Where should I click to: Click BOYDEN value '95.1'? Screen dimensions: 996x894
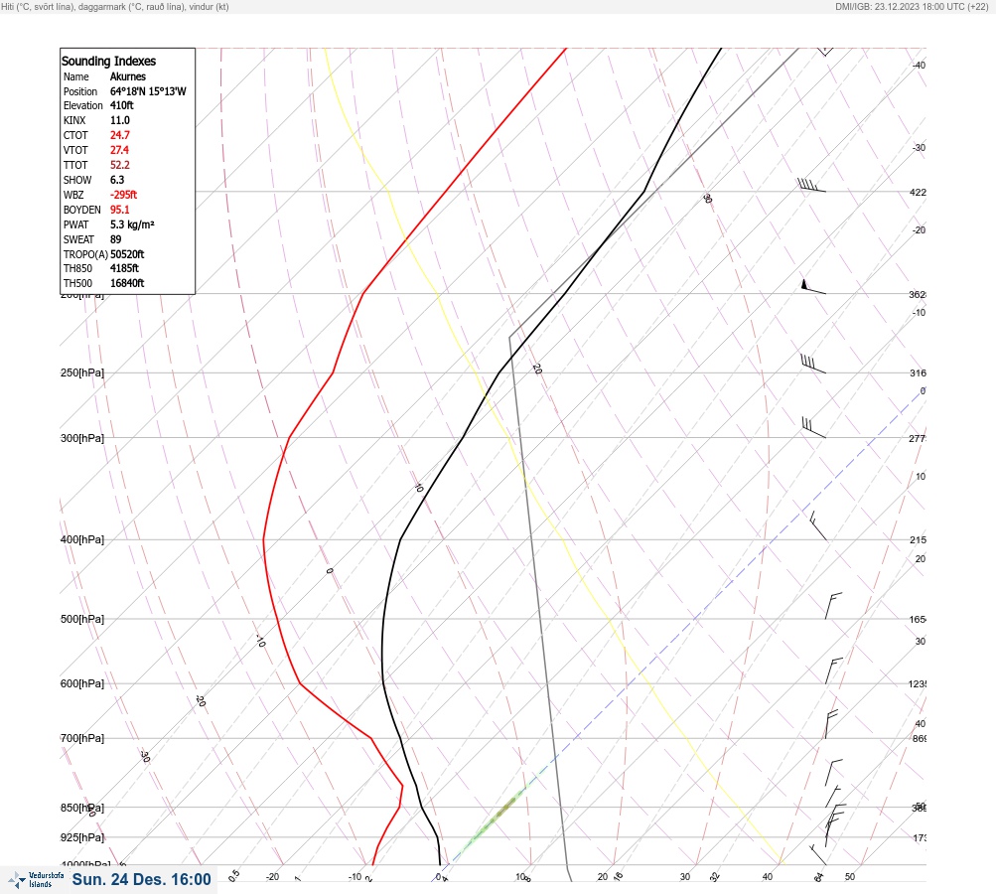point(120,210)
